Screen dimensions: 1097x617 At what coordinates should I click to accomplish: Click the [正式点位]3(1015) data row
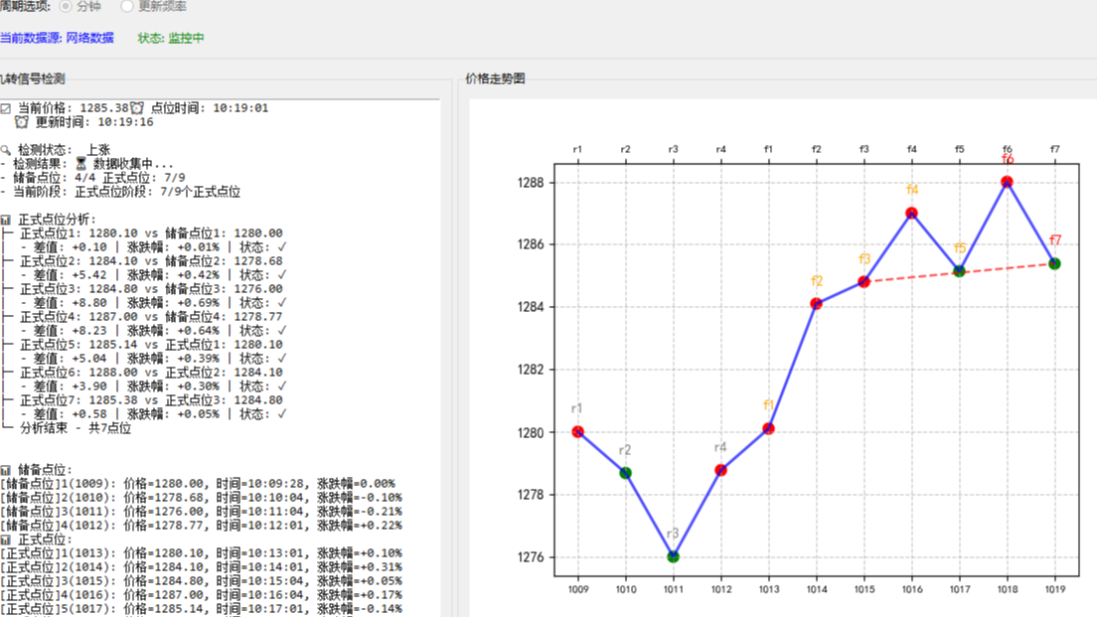coord(202,581)
